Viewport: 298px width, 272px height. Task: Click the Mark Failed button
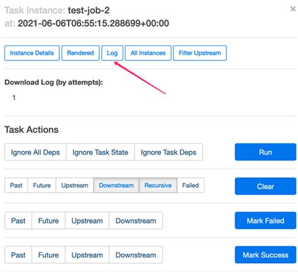[x=265, y=220]
